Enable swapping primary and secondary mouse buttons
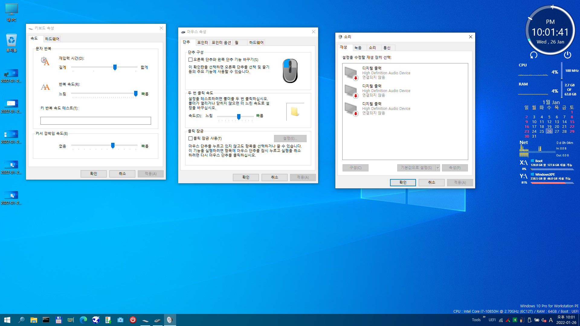This screenshot has height=326, width=580. pyautogui.click(x=191, y=60)
